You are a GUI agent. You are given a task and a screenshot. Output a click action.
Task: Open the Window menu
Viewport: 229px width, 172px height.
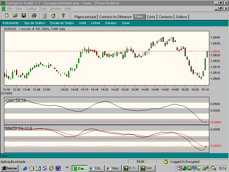pyautogui.click(x=56, y=9)
